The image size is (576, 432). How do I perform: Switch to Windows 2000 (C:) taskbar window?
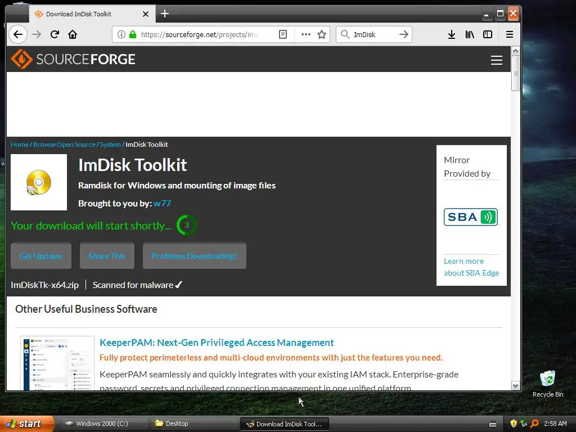coord(103,424)
